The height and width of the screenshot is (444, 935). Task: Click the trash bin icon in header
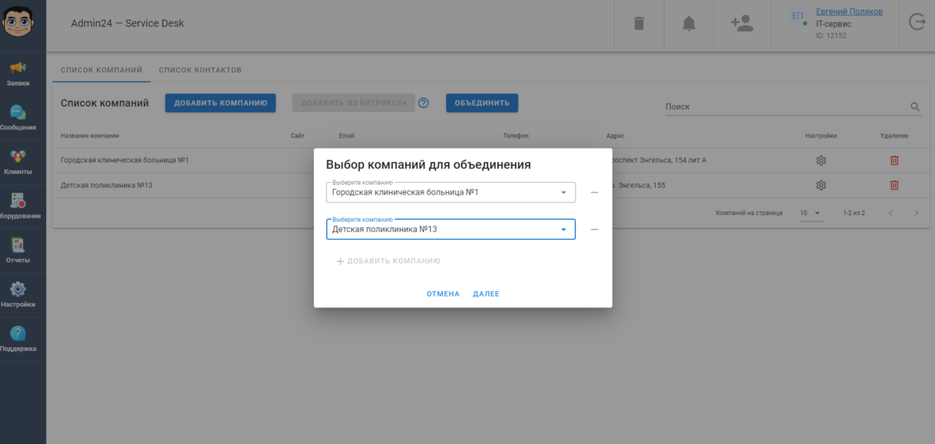(x=638, y=24)
